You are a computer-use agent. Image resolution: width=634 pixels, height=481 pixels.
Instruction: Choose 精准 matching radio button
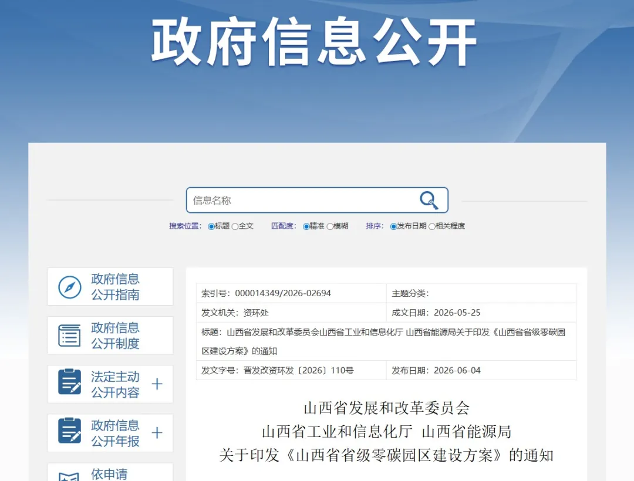tap(306, 226)
